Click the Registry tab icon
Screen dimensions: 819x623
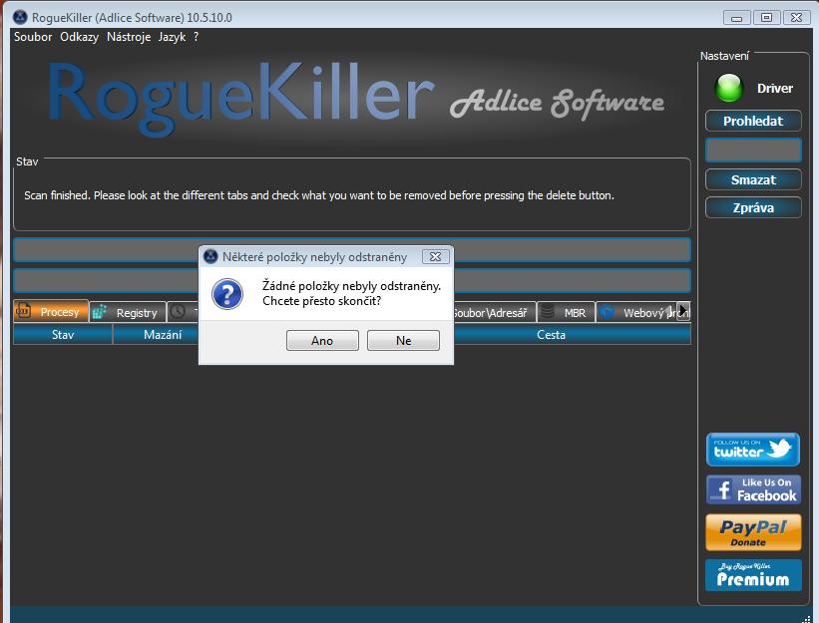[x=99, y=312]
